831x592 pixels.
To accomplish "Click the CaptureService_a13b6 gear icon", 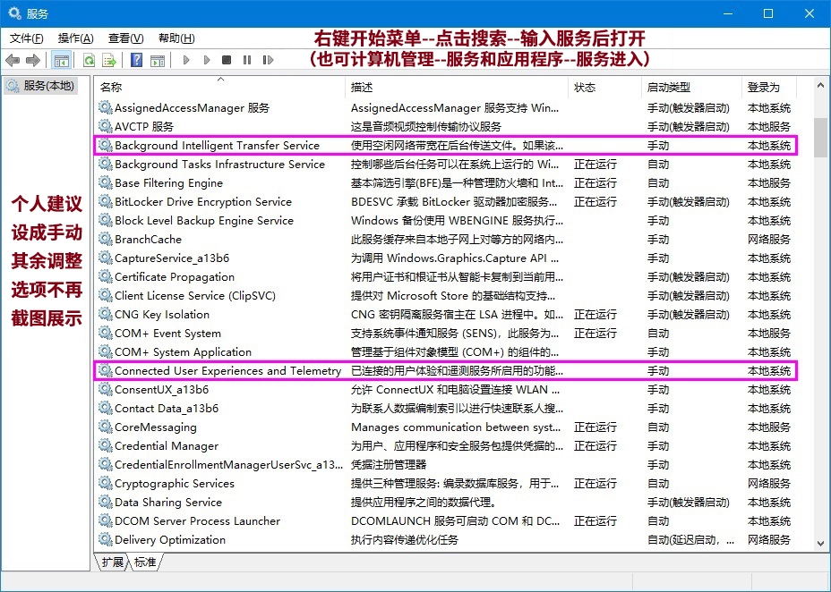I will point(106,258).
